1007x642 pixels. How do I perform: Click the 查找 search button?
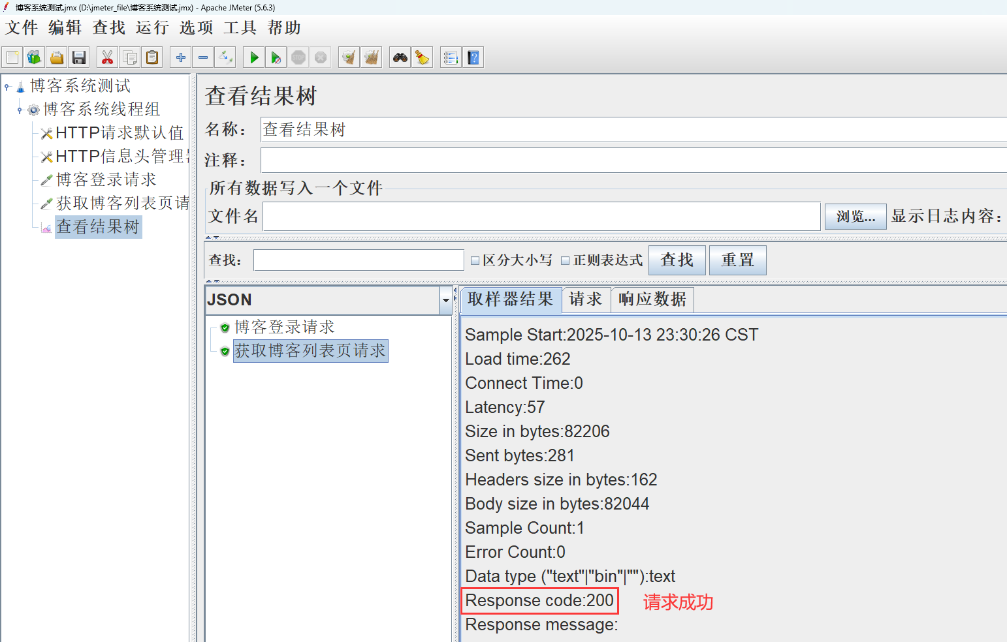[x=677, y=260]
